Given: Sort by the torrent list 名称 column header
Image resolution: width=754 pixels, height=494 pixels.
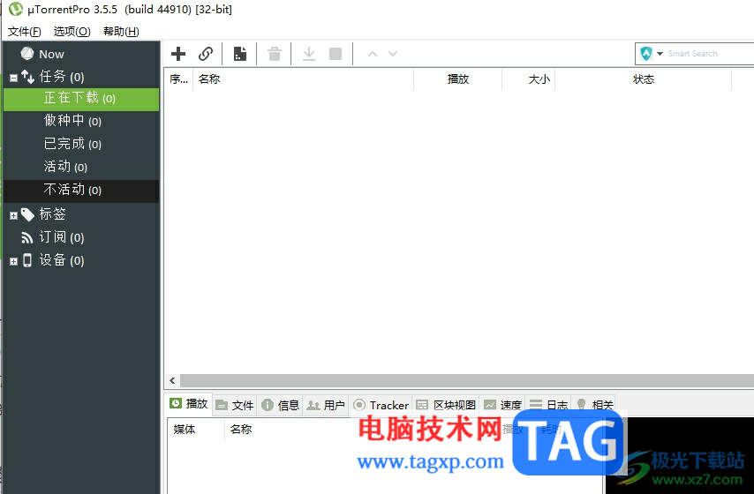Looking at the screenshot, I should pyautogui.click(x=303, y=79).
